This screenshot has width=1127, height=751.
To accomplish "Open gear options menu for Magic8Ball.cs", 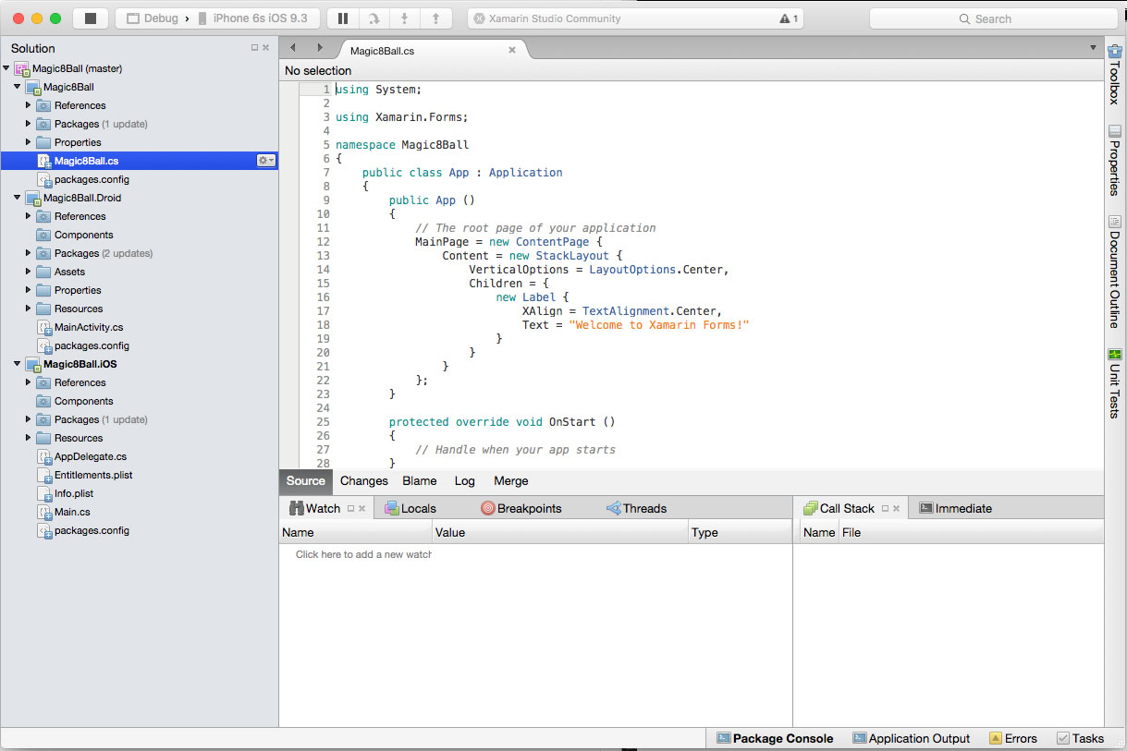I will click(265, 161).
